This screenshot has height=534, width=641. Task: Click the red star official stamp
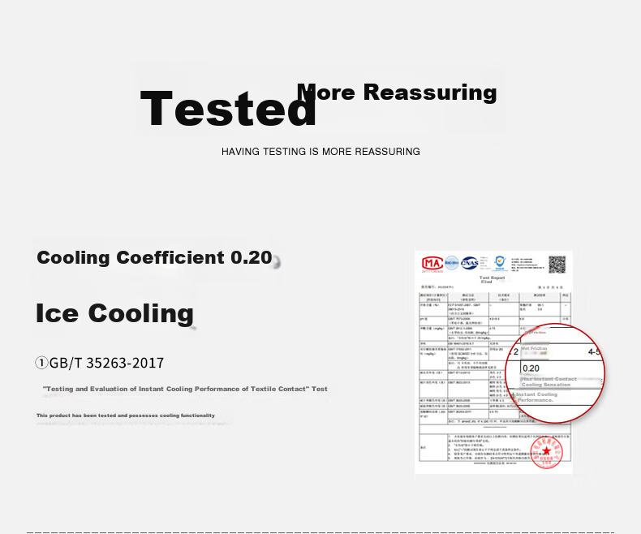[x=547, y=452]
